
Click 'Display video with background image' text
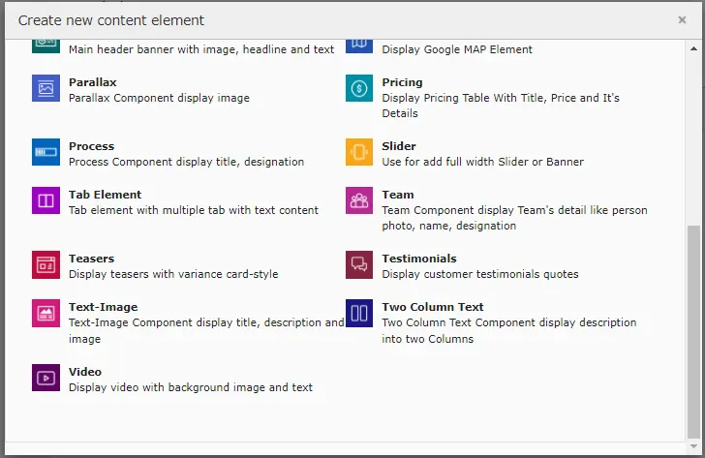point(191,387)
